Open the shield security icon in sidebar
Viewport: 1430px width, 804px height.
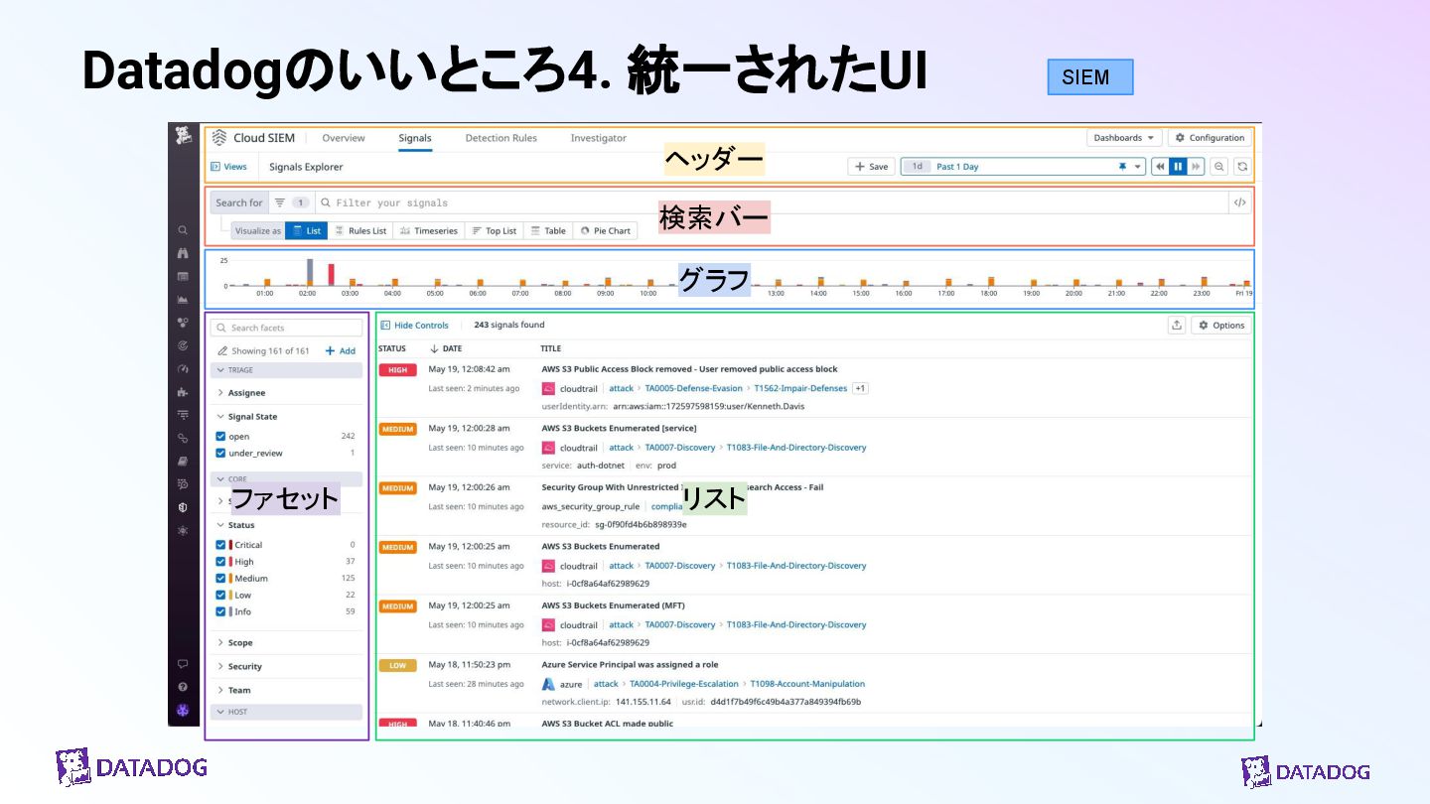183,507
